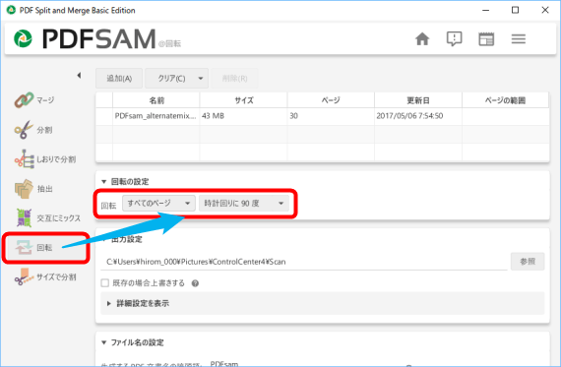Click the 分割 scissors icon

(24, 130)
